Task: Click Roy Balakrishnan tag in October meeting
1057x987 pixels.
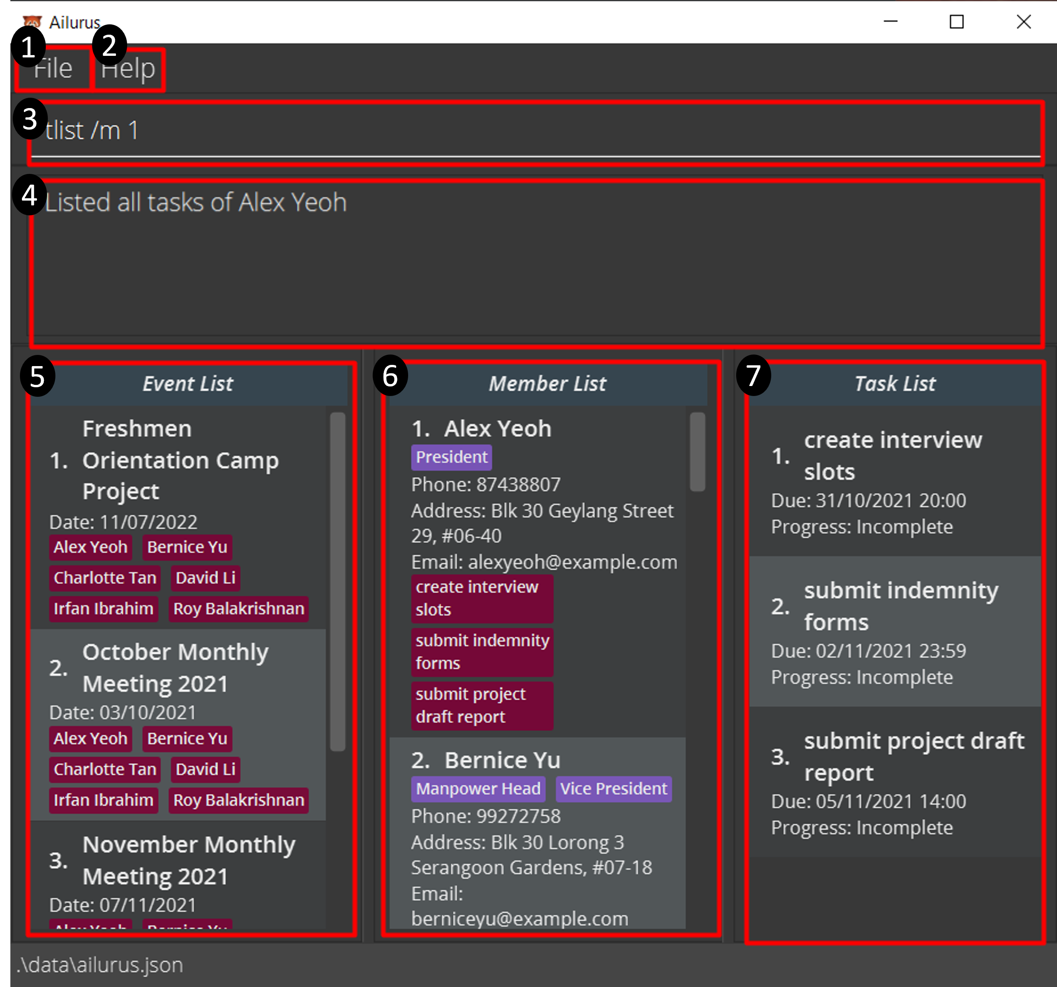Action: pyautogui.click(x=239, y=800)
